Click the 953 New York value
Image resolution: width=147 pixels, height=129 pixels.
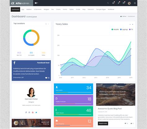click(19, 53)
